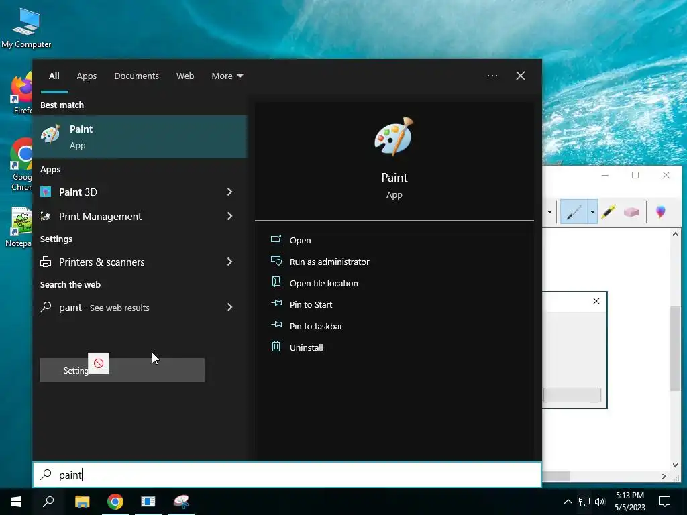
Task: Click the Paint 3D app icon
Action: [46, 192]
